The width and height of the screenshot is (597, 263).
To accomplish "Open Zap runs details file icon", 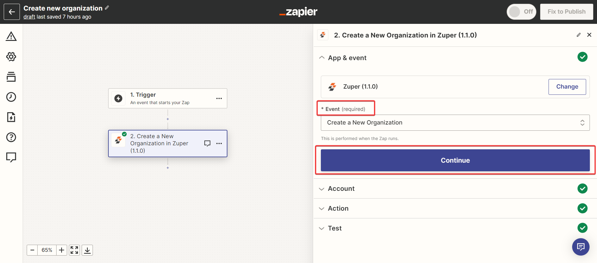I will (x=11, y=117).
